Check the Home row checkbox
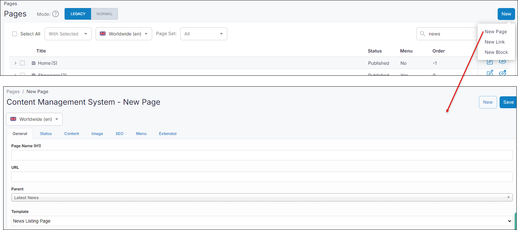Screen dimensions: 518x230 click(x=23, y=63)
